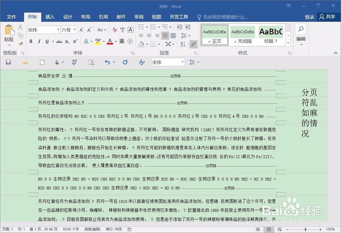Toggle the show/hide paragraph marks button
The height and width of the screenshot is (233, 341).
pyautogui.click(x=193, y=44)
